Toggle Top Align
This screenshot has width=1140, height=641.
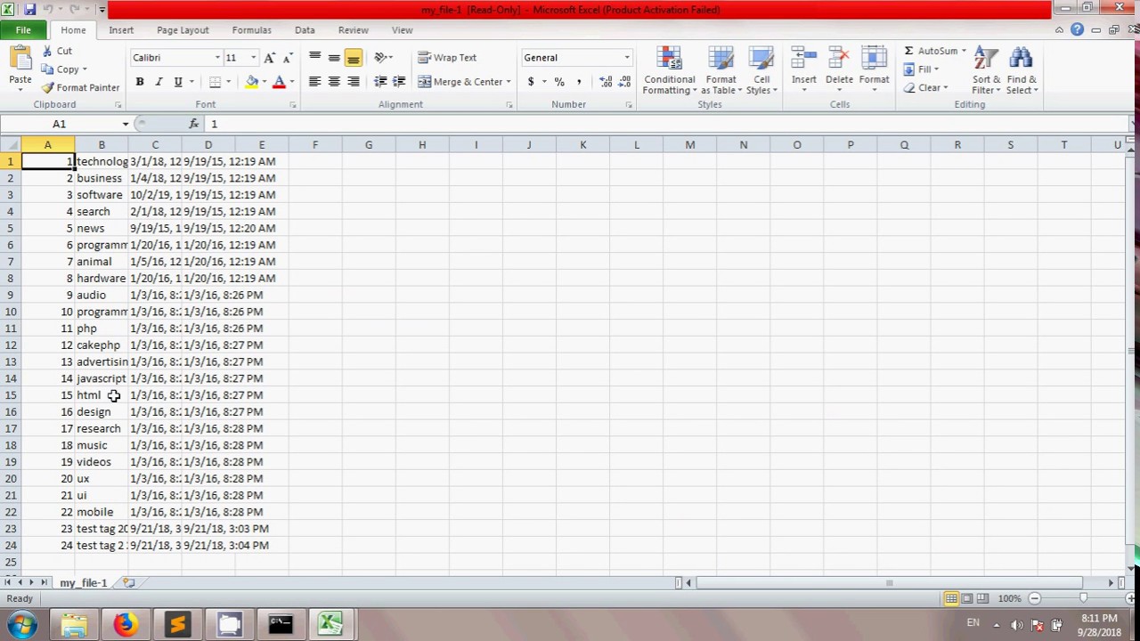(314, 58)
